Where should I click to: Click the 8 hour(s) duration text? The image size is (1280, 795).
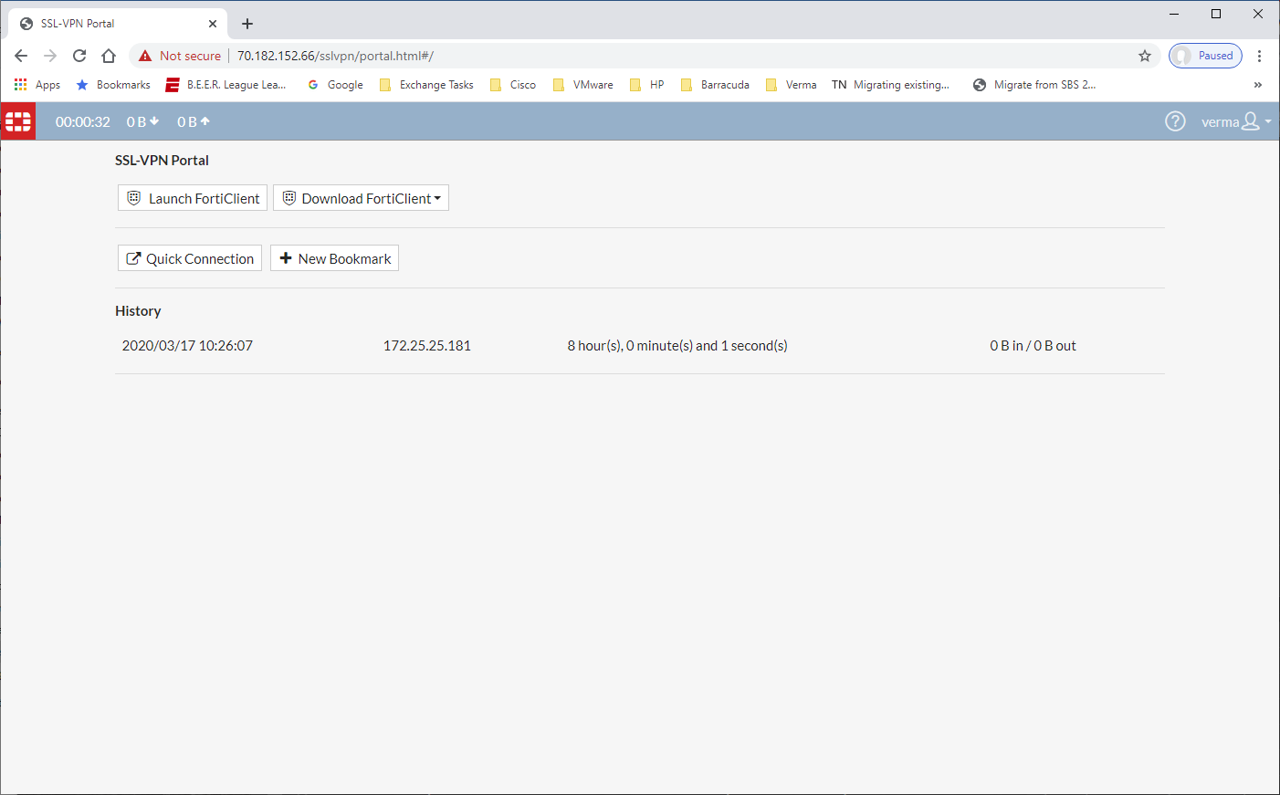click(x=677, y=346)
